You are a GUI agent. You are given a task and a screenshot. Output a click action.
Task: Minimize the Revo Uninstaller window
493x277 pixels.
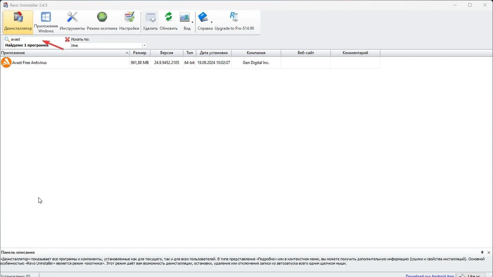pyautogui.click(x=455, y=5)
